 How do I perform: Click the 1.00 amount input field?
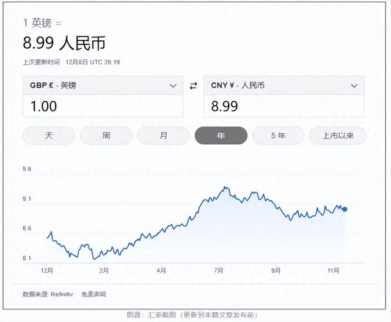point(103,106)
